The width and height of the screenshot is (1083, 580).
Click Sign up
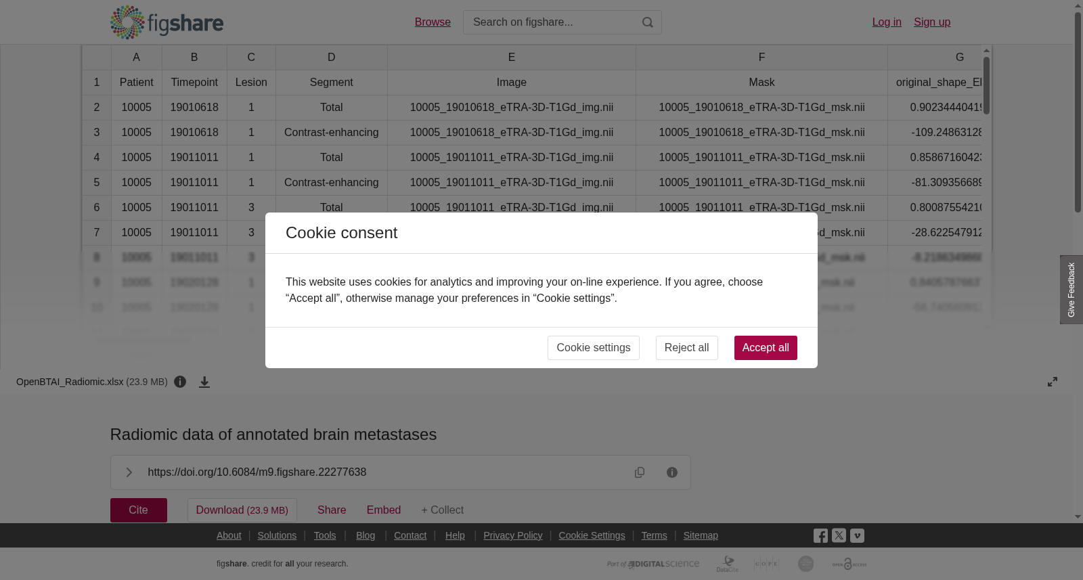click(x=932, y=22)
